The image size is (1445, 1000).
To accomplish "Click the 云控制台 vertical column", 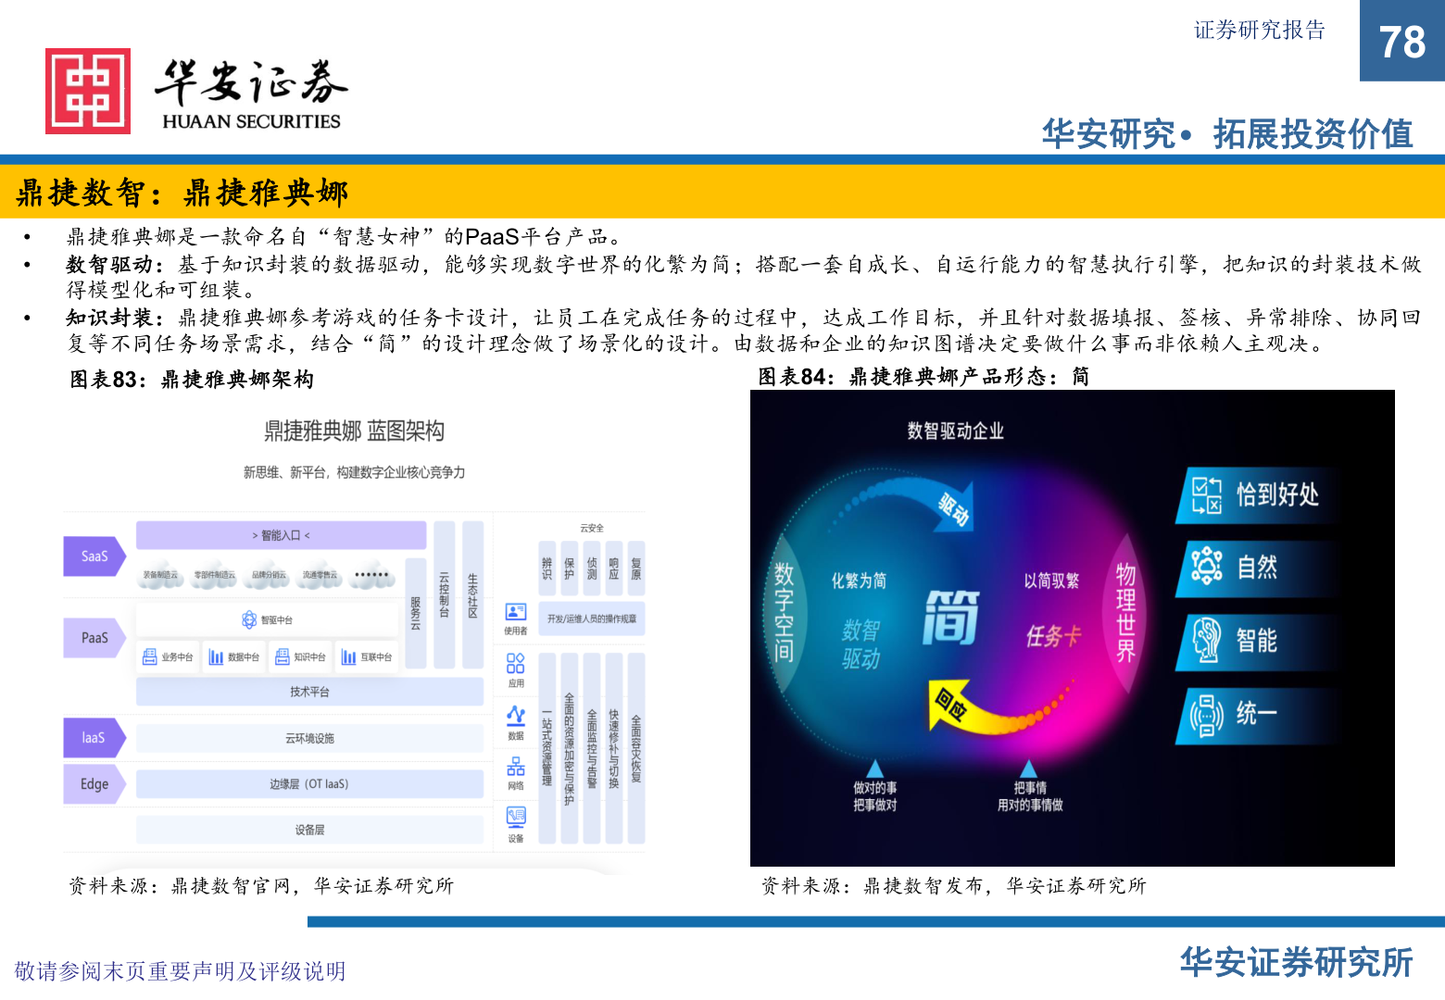I will coord(445,594).
